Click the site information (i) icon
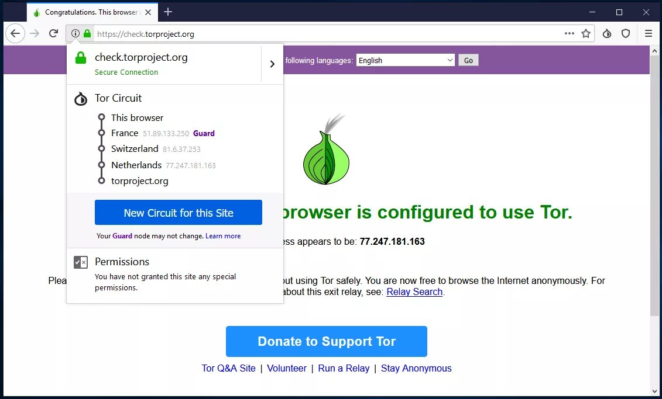This screenshot has height=399, width=662. [76, 34]
